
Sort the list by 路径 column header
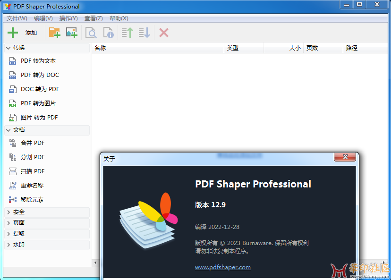[x=365, y=48]
